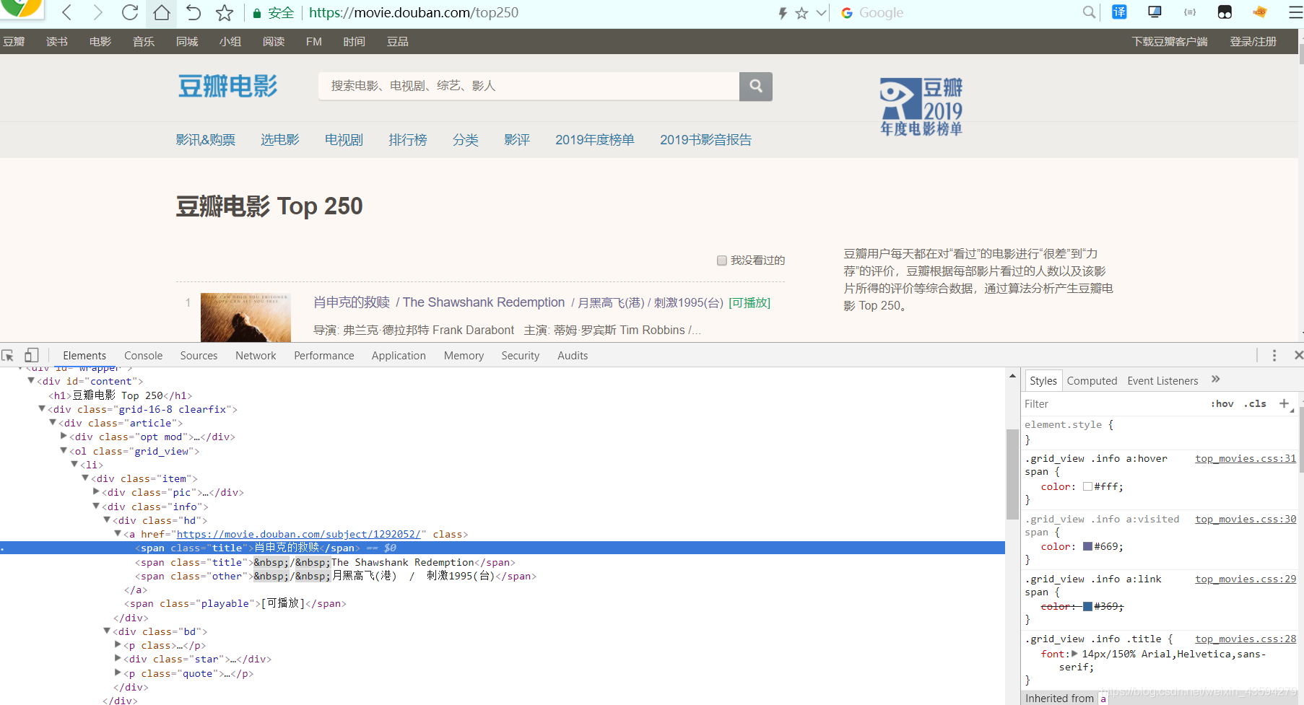Click the 读书 top bar link
1304x705 pixels.
point(57,42)
